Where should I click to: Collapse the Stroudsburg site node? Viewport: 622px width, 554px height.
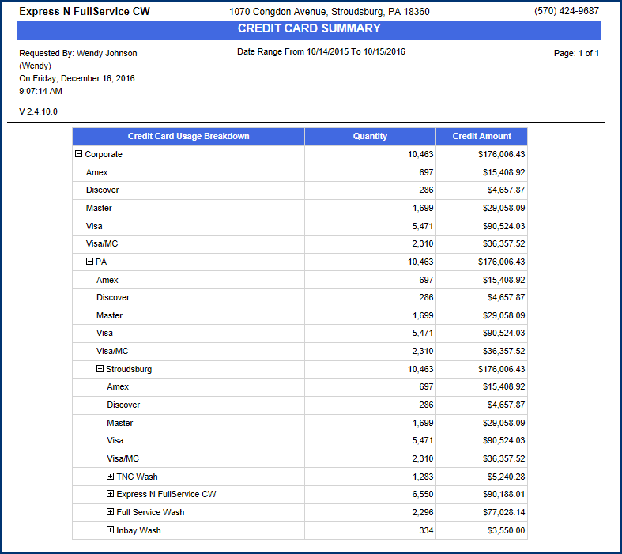(x=100, y=369)
